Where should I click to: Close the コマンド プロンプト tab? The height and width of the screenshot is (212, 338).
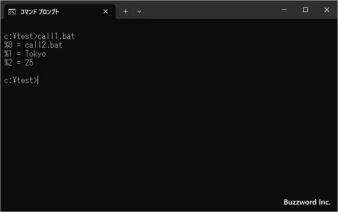click(105, 12)
